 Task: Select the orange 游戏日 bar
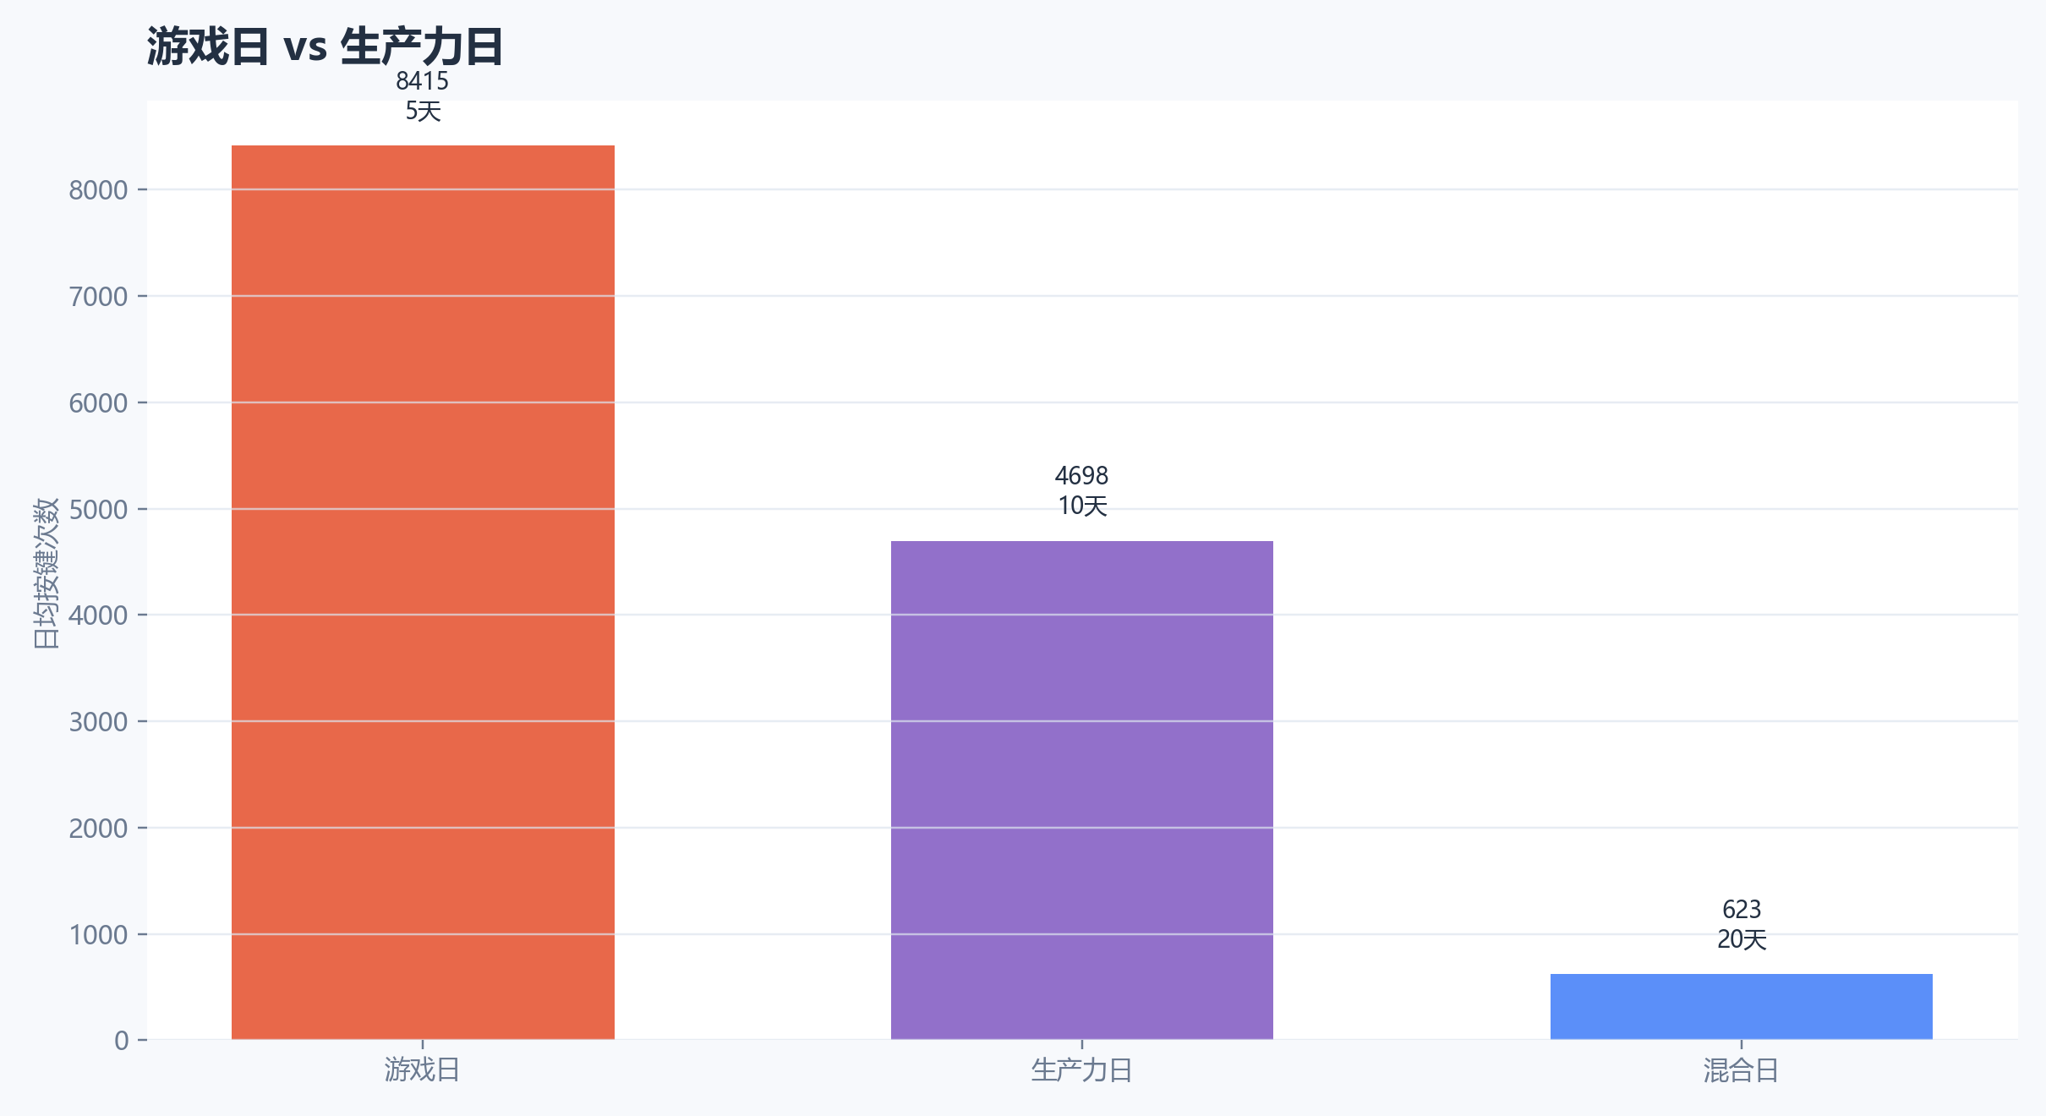[x=423, y=592]
